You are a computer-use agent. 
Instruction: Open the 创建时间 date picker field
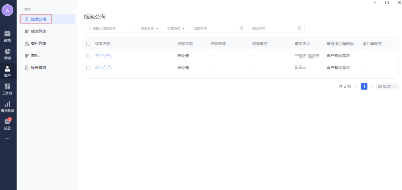coord(218,29)
